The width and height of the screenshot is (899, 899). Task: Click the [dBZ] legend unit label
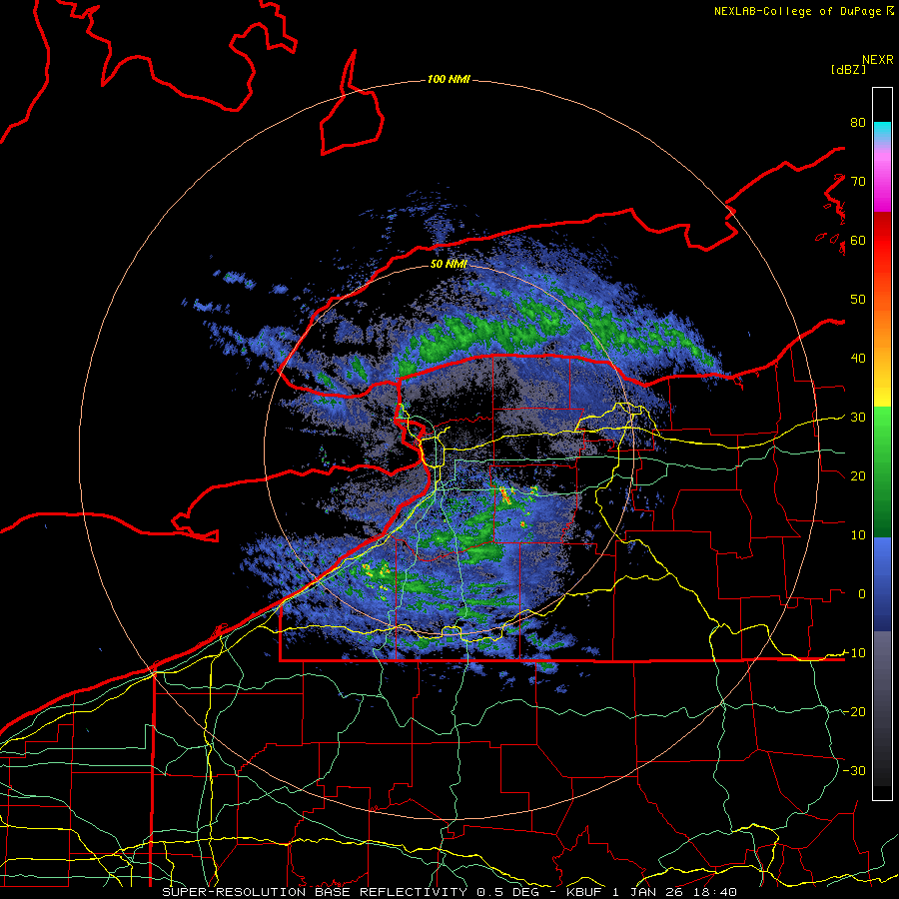coord(848,69)
